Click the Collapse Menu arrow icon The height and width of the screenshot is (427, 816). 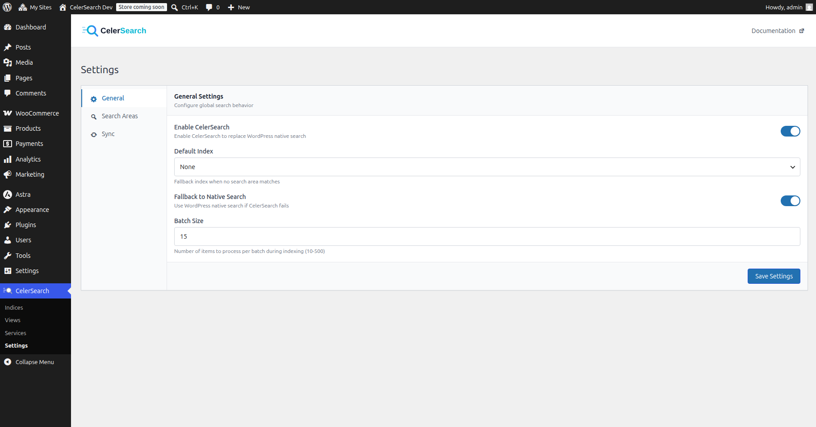(8, 362)
